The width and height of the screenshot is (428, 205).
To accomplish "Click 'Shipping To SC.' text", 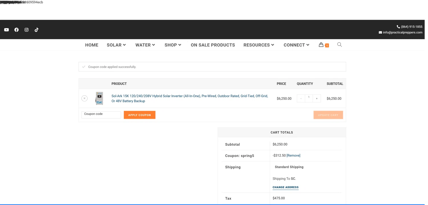I will (284, 179).
